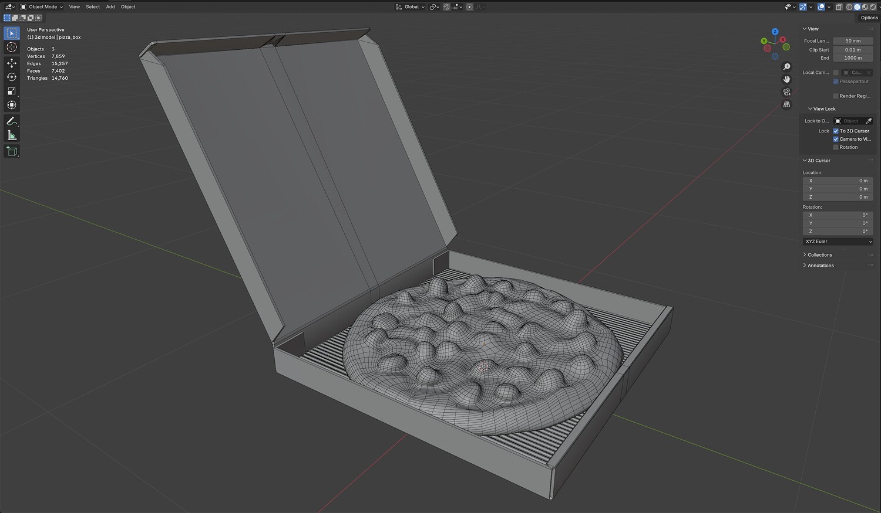Open the Global transform orientation dropdown
The width and height of the screenshot is (881, 513).
410,7
